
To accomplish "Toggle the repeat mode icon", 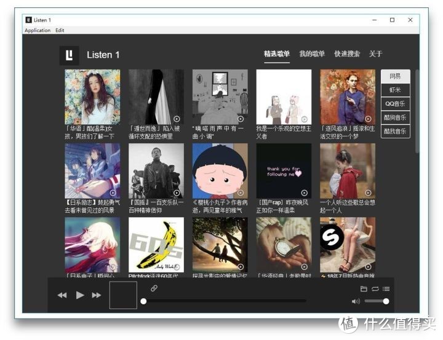I will pyautogui.click(x=375, y=288).
